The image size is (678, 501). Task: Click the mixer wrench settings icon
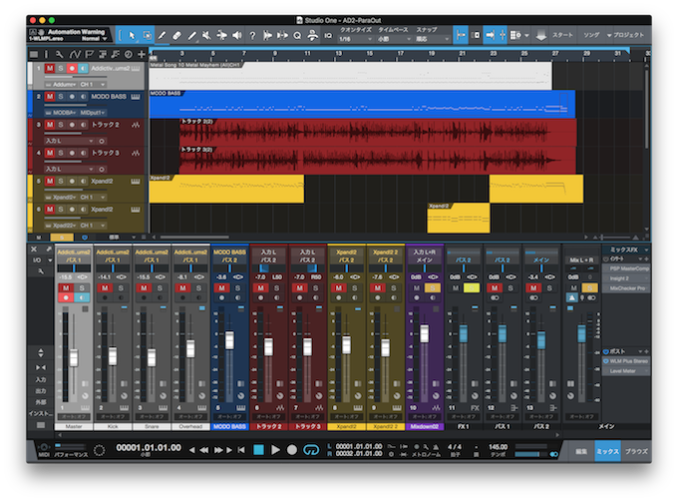click(41, 271)
